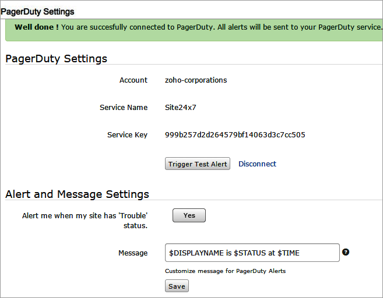Viewport: 383px width, 298px height.
Task: Click the Disconnect link
Action: [x=257, y=164]
